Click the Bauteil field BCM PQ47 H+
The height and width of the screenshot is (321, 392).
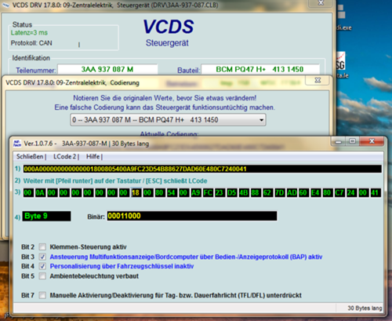[x=260, y=70]
